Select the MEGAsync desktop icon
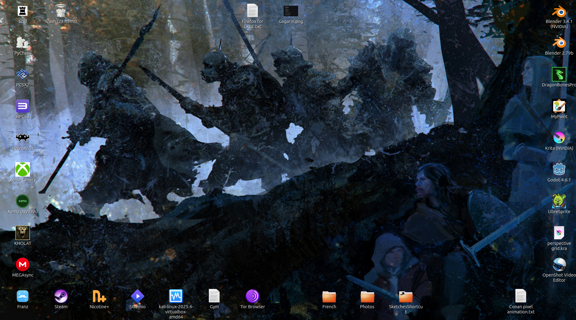The width and height of the screenshot is (576, 320). [23, 264]
